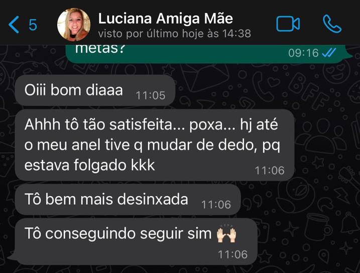Select the 'Oiii bom diaaa' message
360x273 pixels.
click(x=95, y=90)
